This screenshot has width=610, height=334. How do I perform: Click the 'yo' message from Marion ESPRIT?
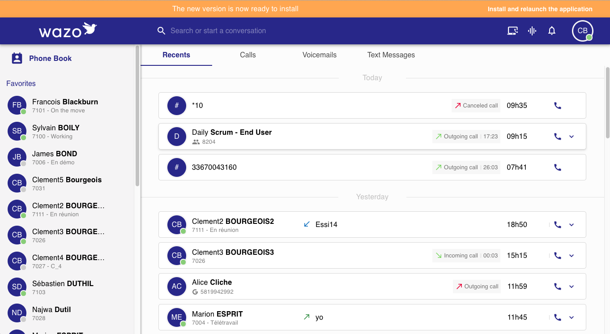coord(319,317)
